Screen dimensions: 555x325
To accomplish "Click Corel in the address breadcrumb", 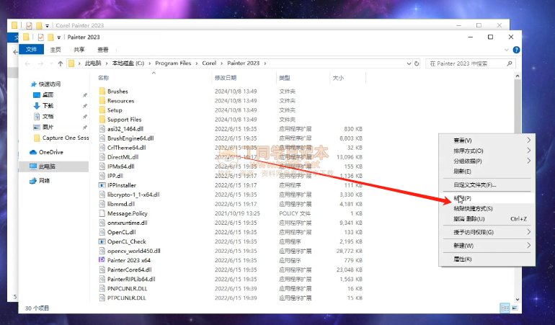I will [209, 63].
